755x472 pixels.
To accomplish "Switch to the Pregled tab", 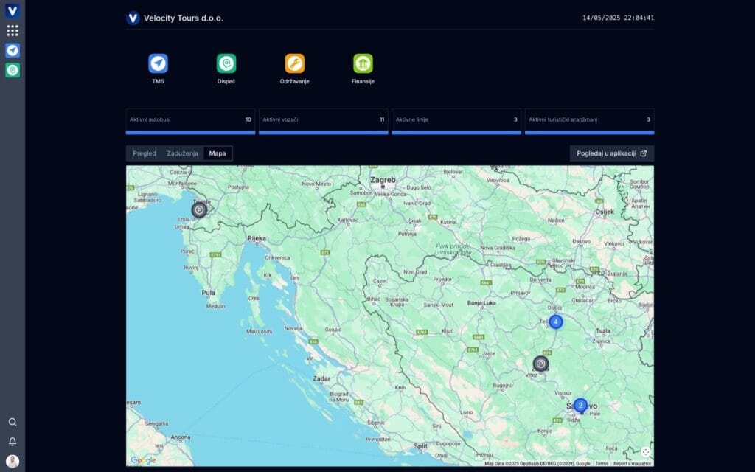I will coord(145,153).
